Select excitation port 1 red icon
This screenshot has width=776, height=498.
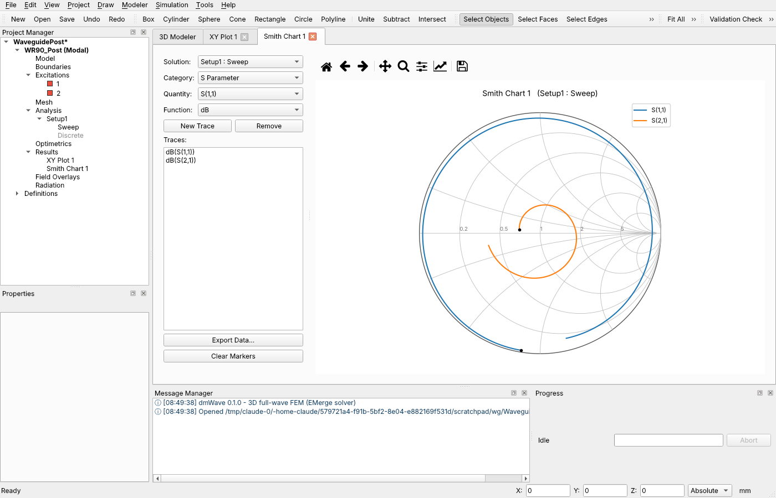click(x=50, y=84)
